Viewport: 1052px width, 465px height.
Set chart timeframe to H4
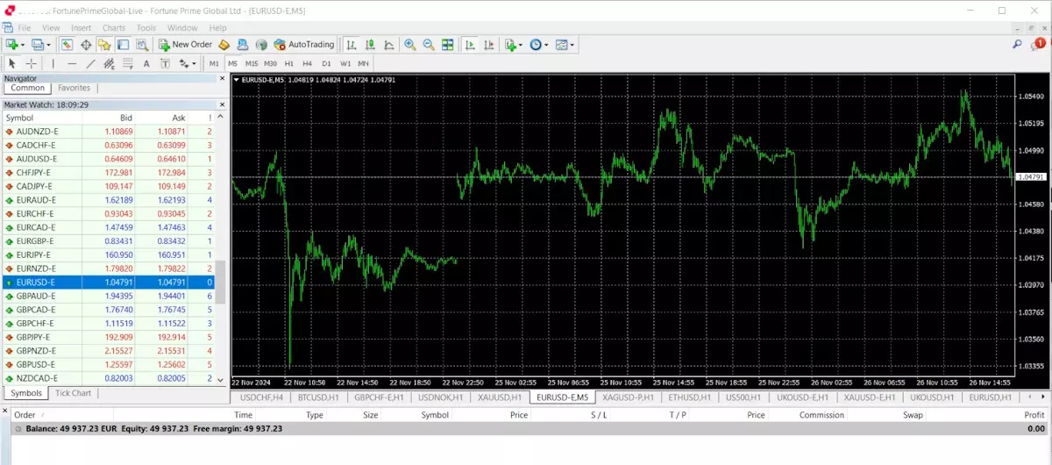tap(307, 63)
